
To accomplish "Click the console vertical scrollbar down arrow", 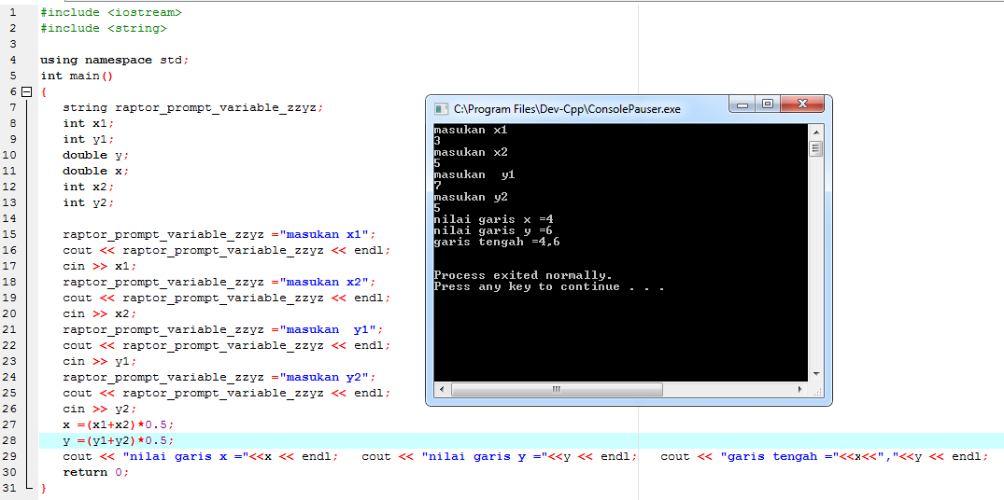I will point(815,374).
